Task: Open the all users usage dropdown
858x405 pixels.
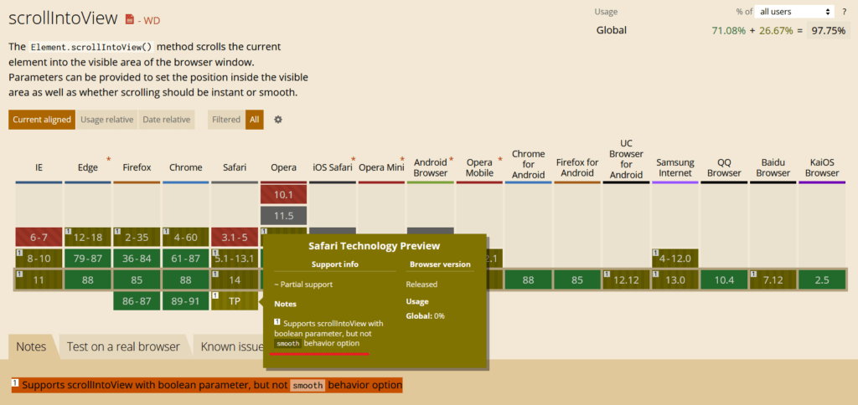Action: coord(795,12)
